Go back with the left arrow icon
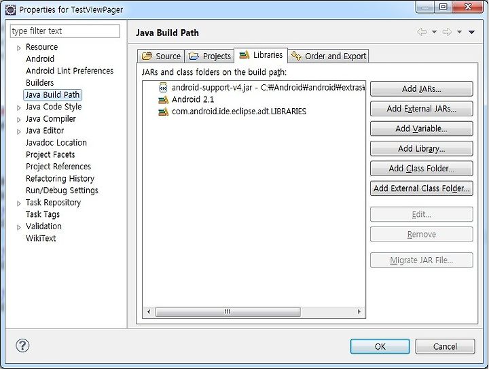489x370 pixels. point(422,32)
